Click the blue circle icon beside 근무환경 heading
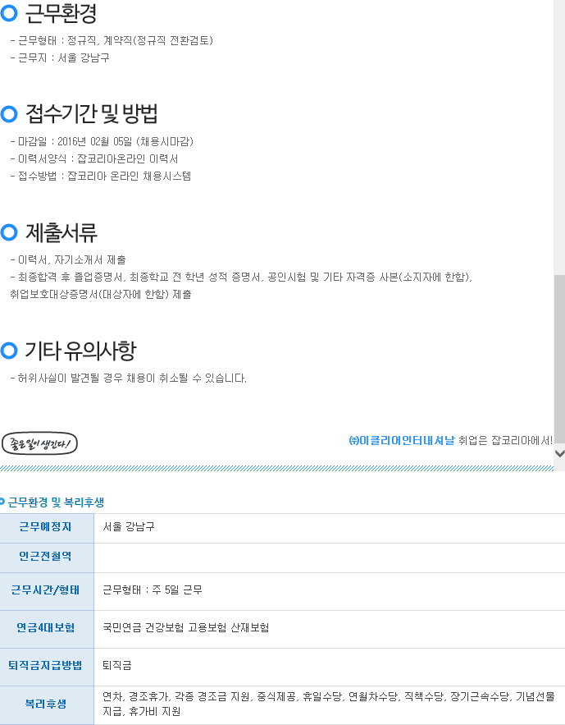Image resolution: width=565 pixels, height=725 pixels. point(9,13)
